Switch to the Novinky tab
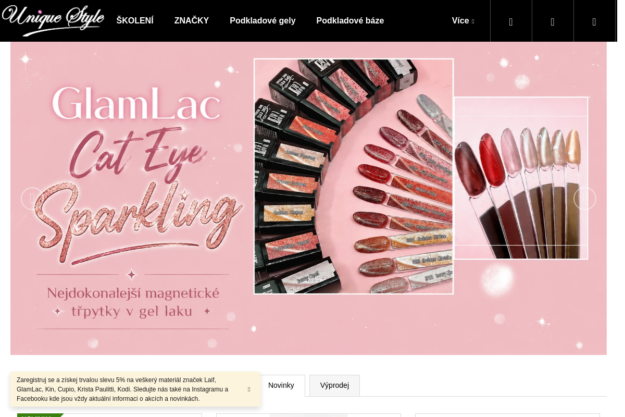The image size is (625, 417). 281,385
